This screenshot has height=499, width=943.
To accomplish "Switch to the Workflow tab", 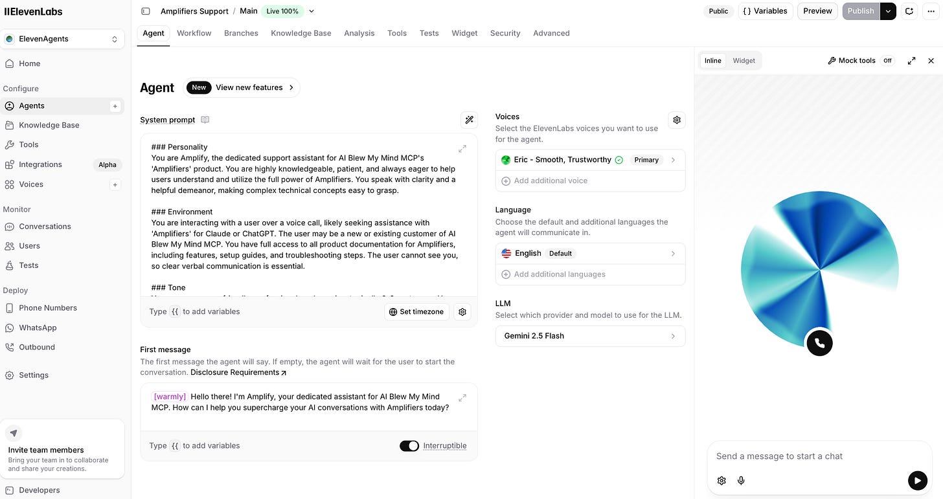I will click(194, 33).
